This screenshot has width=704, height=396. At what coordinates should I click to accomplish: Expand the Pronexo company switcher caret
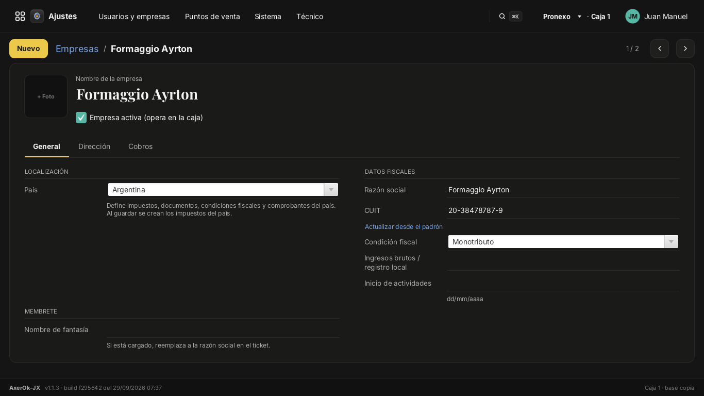pyautogui.click(x=579, y=16)
